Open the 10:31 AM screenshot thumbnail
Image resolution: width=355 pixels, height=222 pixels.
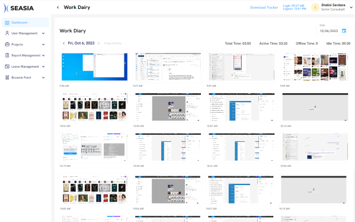click(x=242, y=147)
